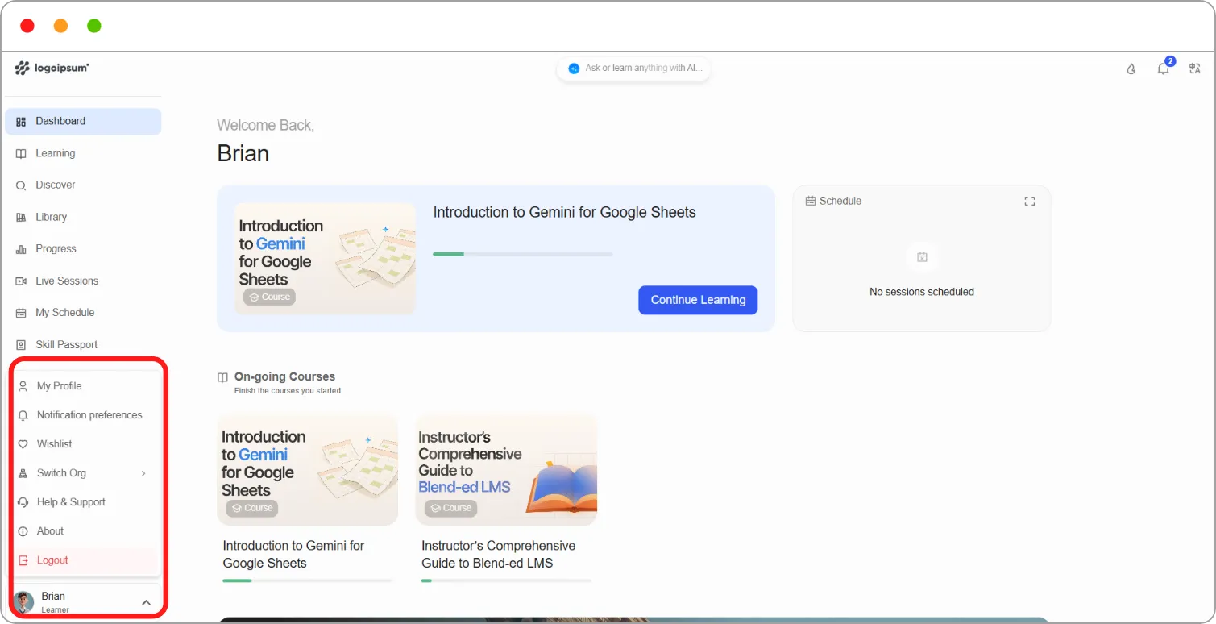The width and height of the screenshot is (1216, 624).
Task: Expand the Schedule panel fullscreen icon
Action: click(1030, 201)
